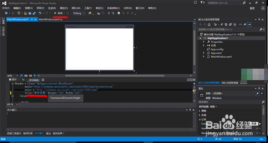Pin the MainWindow.xaml tab

32,19
